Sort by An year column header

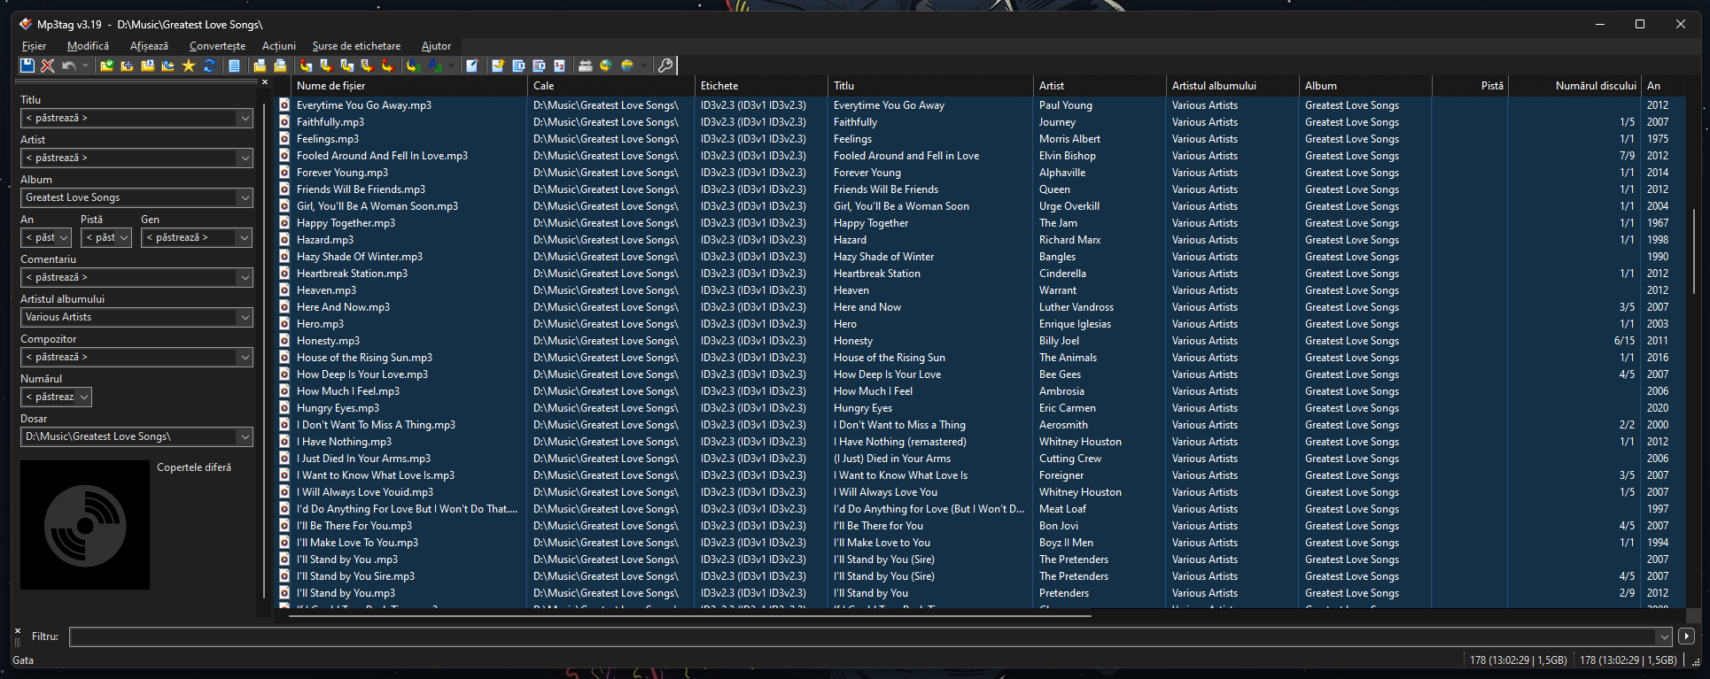pos(1663,86)
